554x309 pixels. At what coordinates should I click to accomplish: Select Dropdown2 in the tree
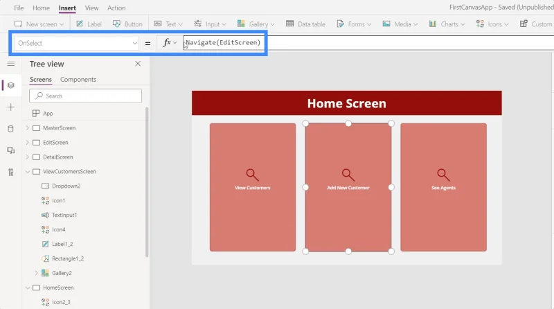[x=66, y=186]
